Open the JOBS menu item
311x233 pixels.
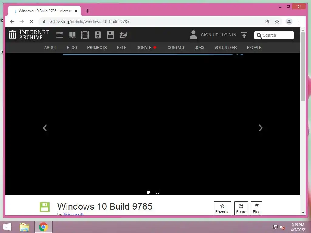pyautogui.click(x=200, y=48)
